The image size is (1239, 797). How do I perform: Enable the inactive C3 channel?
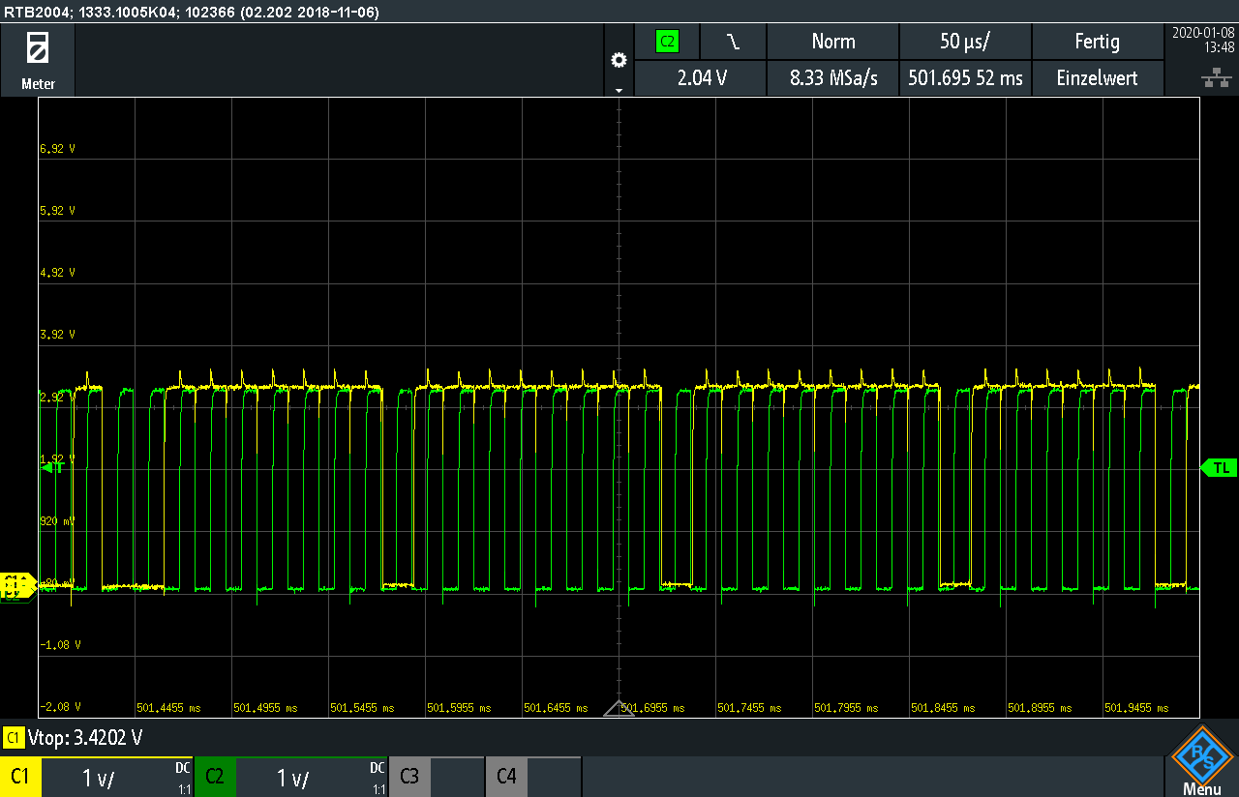point(409,777)
